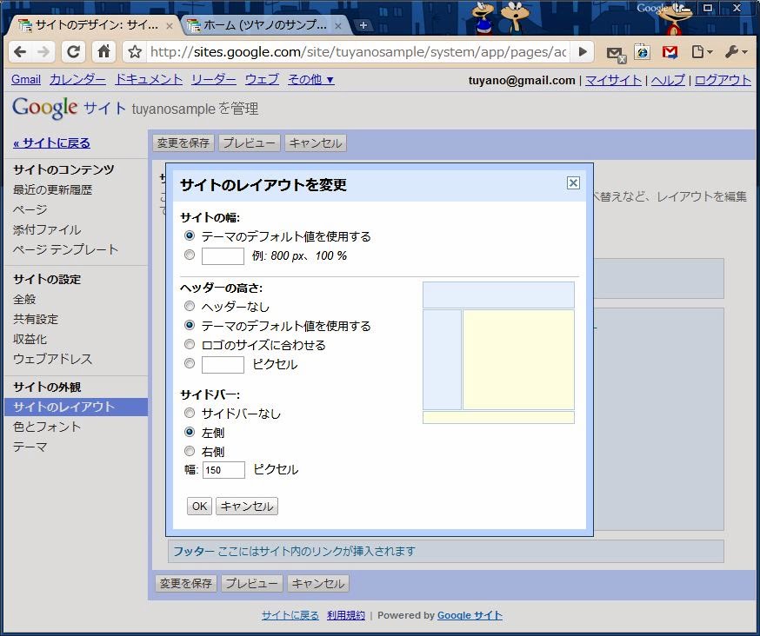
Task: Open the wrench tools menu dropdown
Action: 736,52
